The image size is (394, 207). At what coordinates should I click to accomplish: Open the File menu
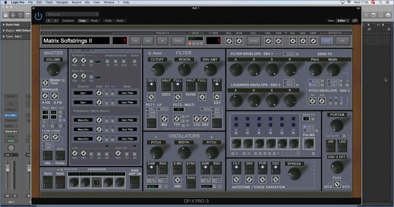tap(30, 2)
